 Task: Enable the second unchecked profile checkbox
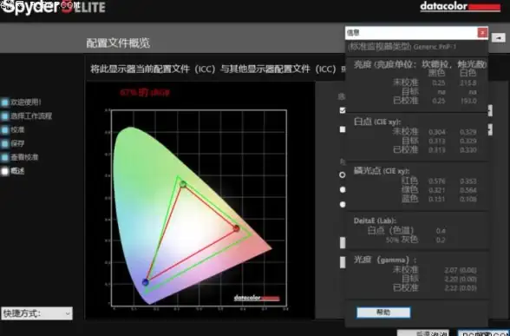pos(342,129)
